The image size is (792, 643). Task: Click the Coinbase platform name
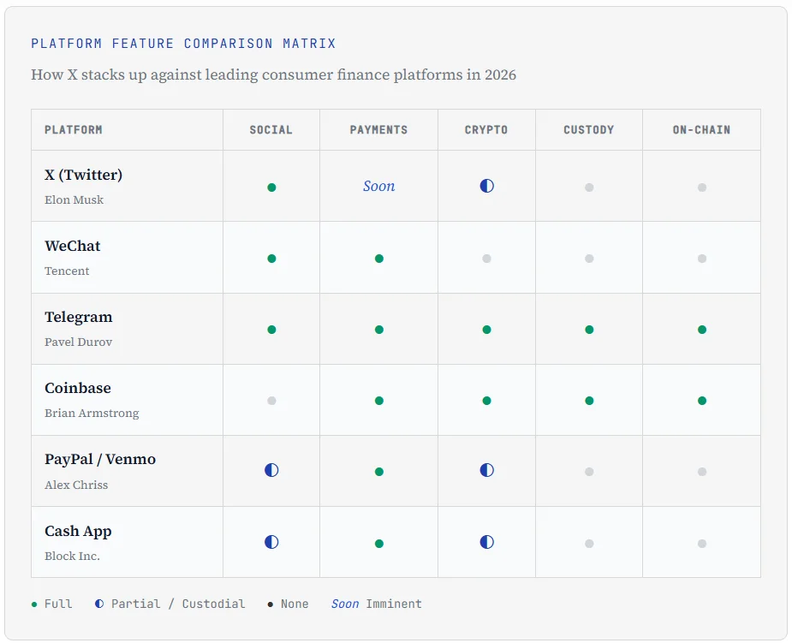78,388
